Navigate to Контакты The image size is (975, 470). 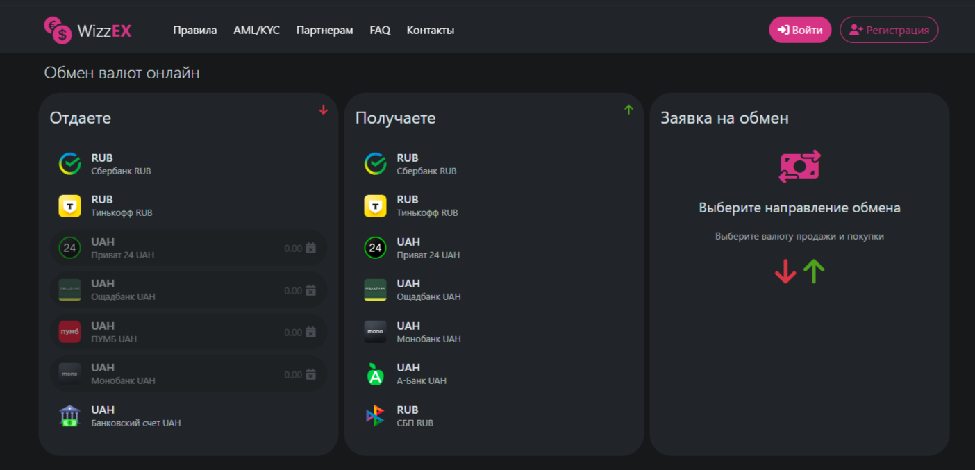(x=431, y=31)
